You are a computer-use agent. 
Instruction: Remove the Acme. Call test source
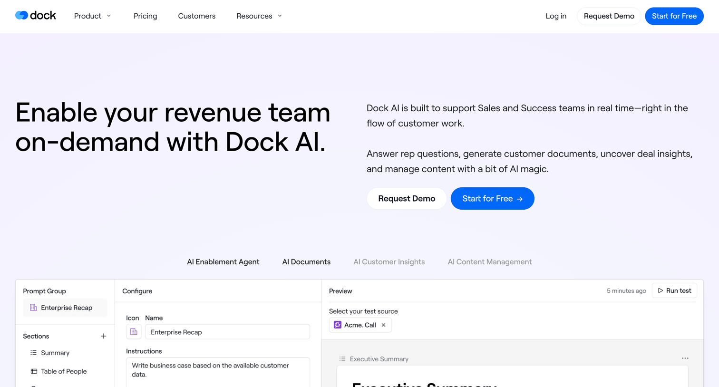click(383, 325)
